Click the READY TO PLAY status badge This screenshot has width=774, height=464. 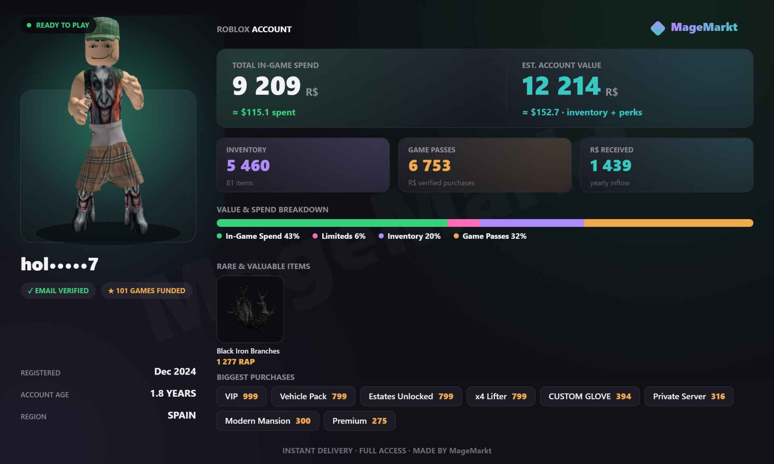pos(58,25)
